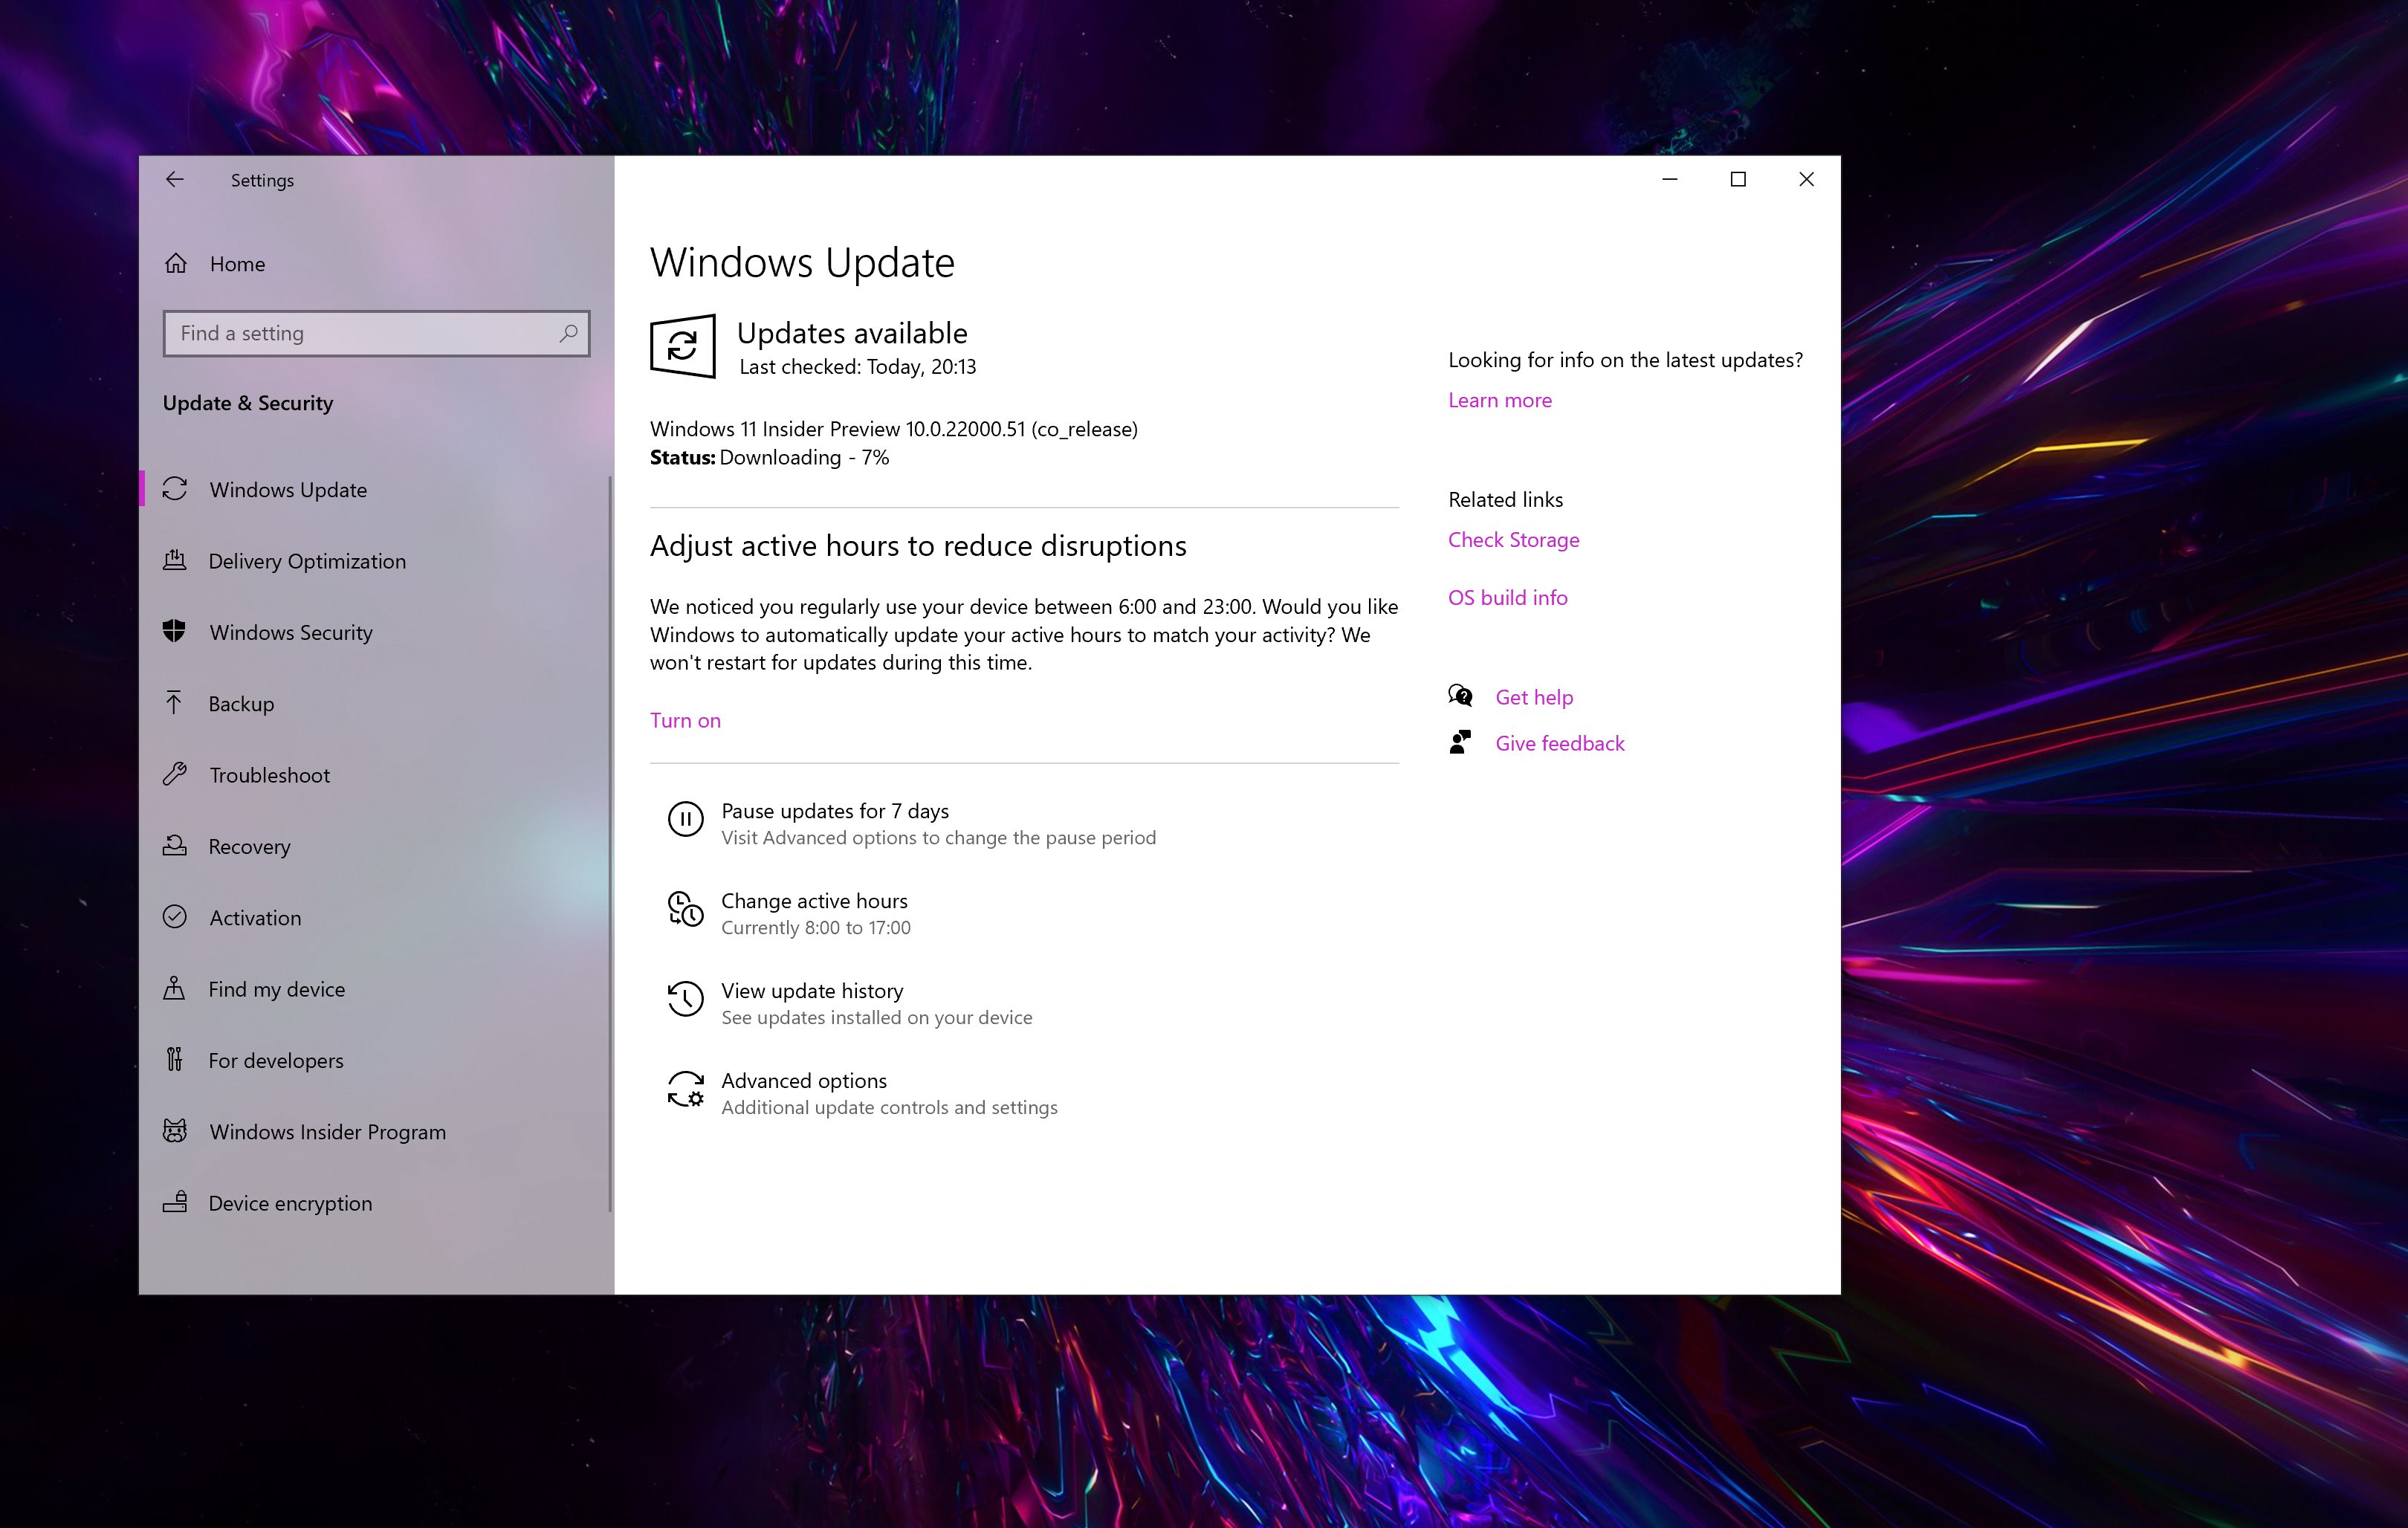Open Advanced options via its gear icon
This screenshot has height=1528, width=2408.
click(x=685, y=1092)
